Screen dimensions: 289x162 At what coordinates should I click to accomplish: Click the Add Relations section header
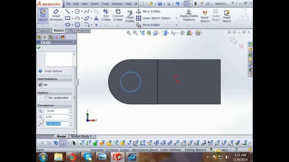tap(54, 79)
